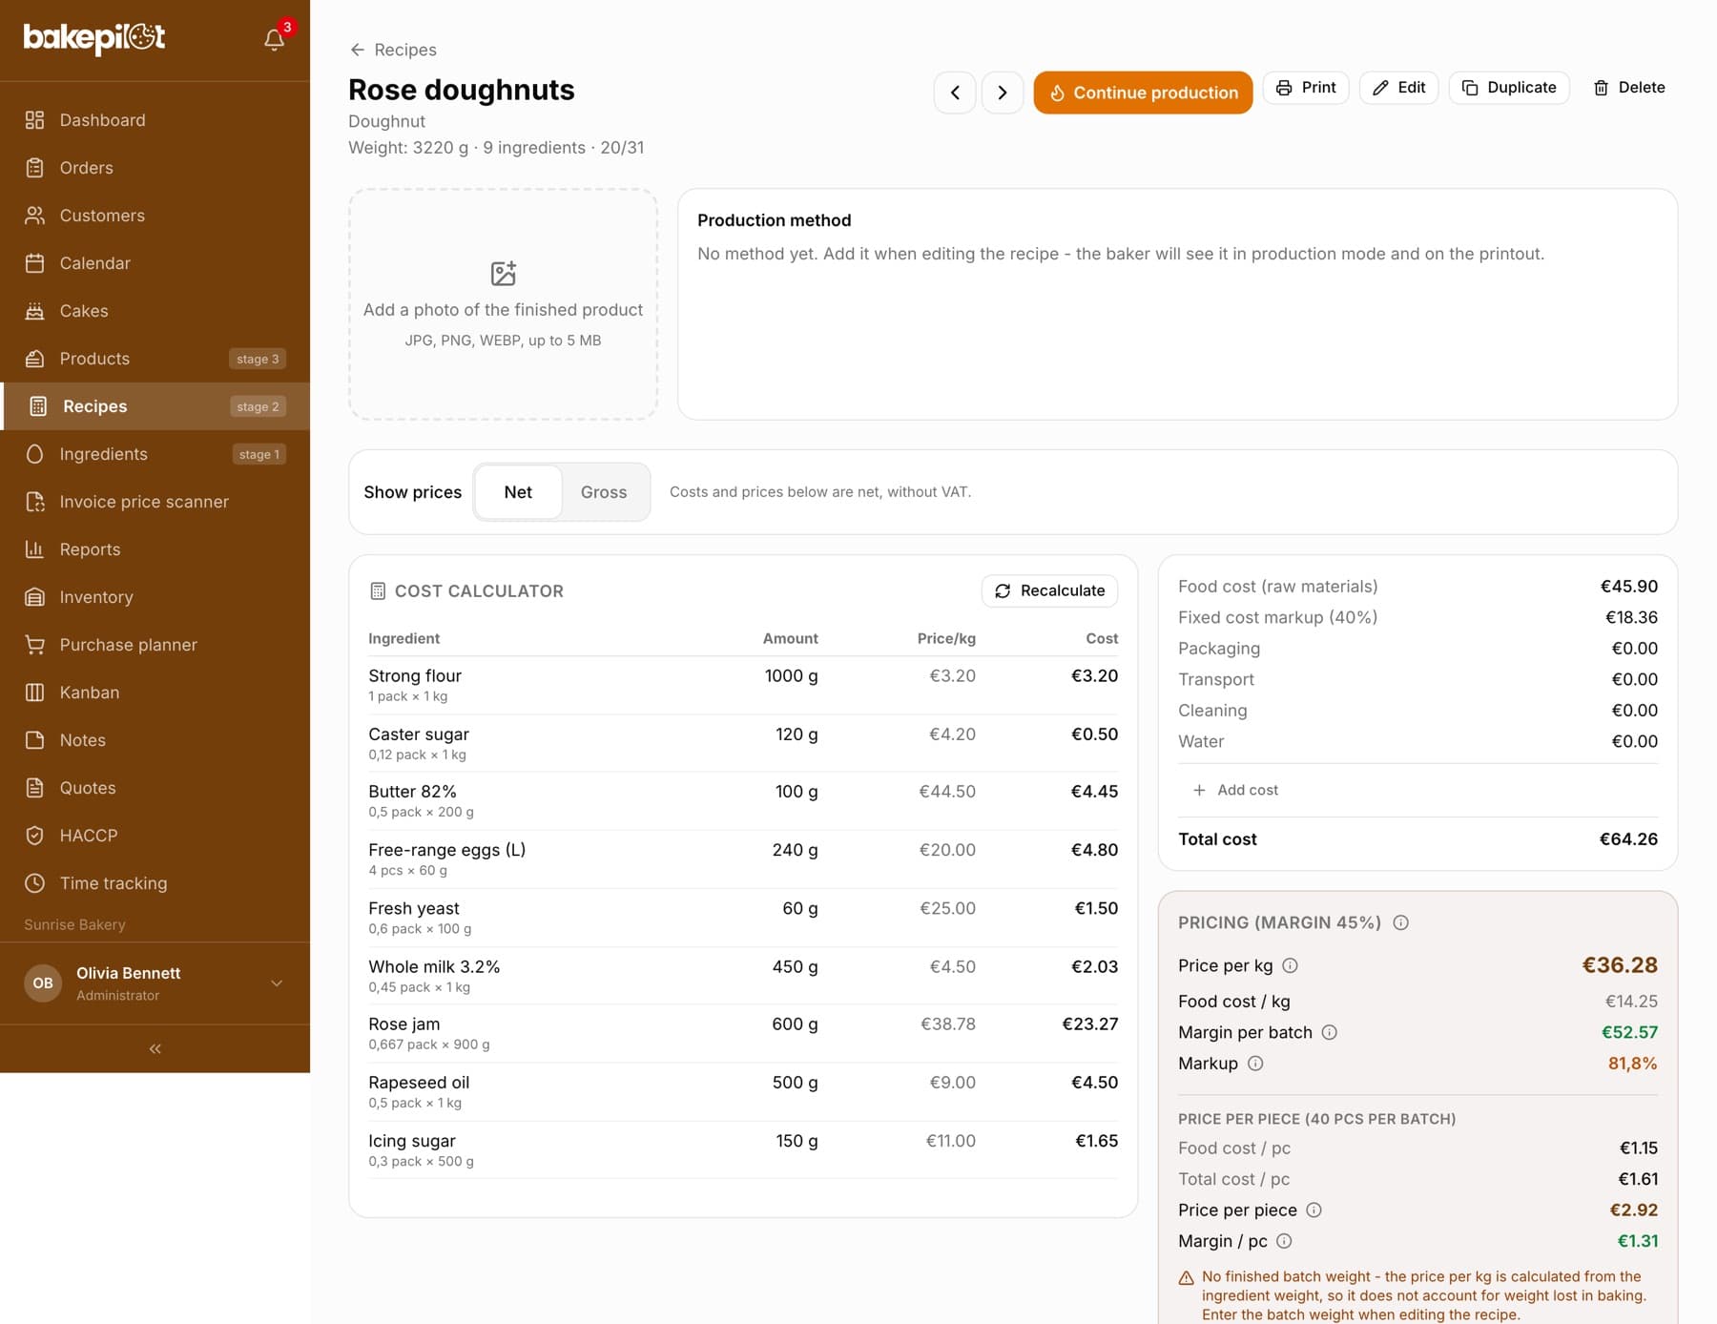The image size is (1717, 1324).
Task: Open Orders in the sidebar
Action: point(155,168)
